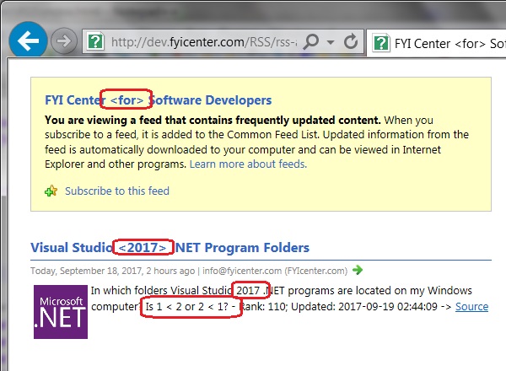Image resolution: width=506 pixels, height=371 pixels.
Task: Click the address bar URL field
Action: [x=203, y=42]
